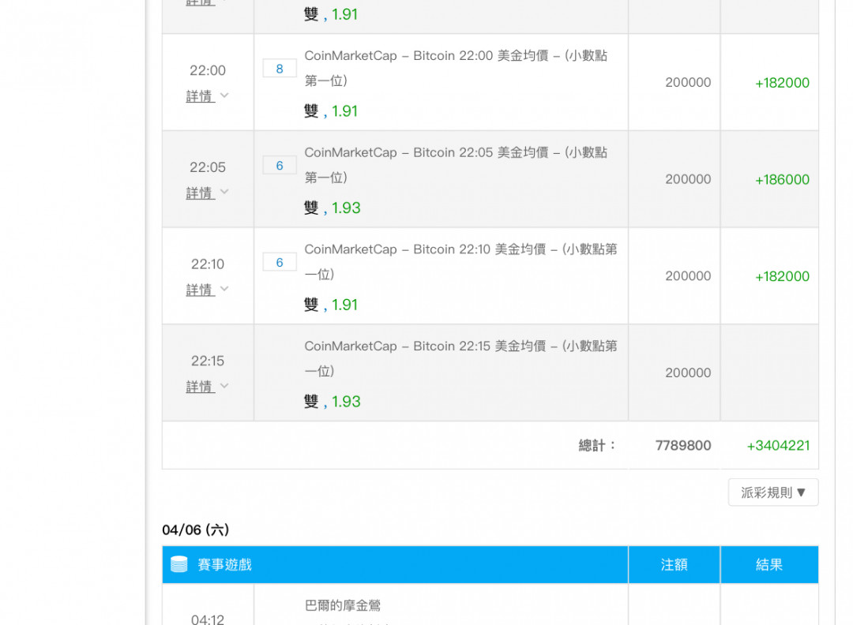Expand details chevron under 22:00
Screen dimensions: 853x625
pos(224,95)
